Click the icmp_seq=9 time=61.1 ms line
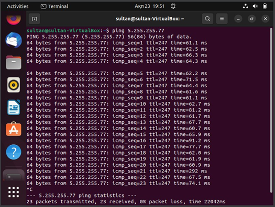The height and width of the screenshot is (207, 275). click(x=117, y=98)
